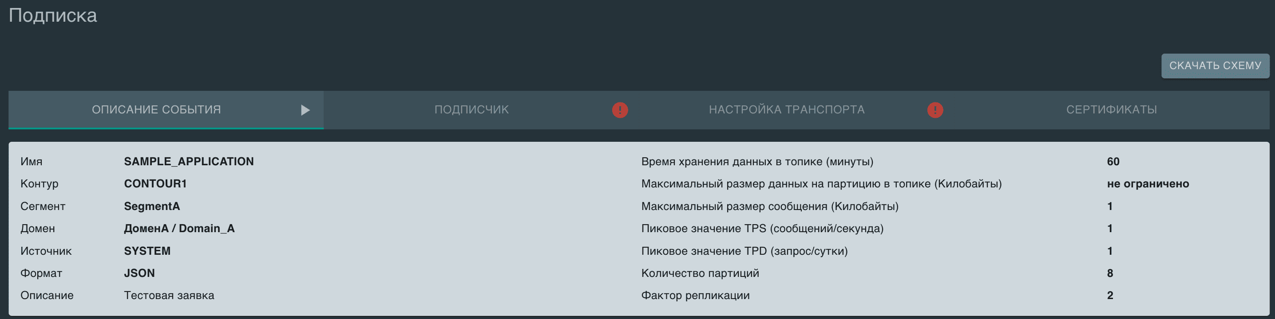Open the Настройка транспорта tab
This screenshot has height=319, width=1275.
click(787, 109)
